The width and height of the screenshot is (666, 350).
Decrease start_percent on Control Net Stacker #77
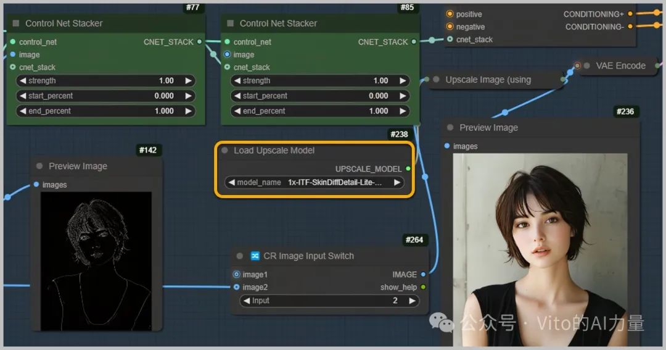23,96
